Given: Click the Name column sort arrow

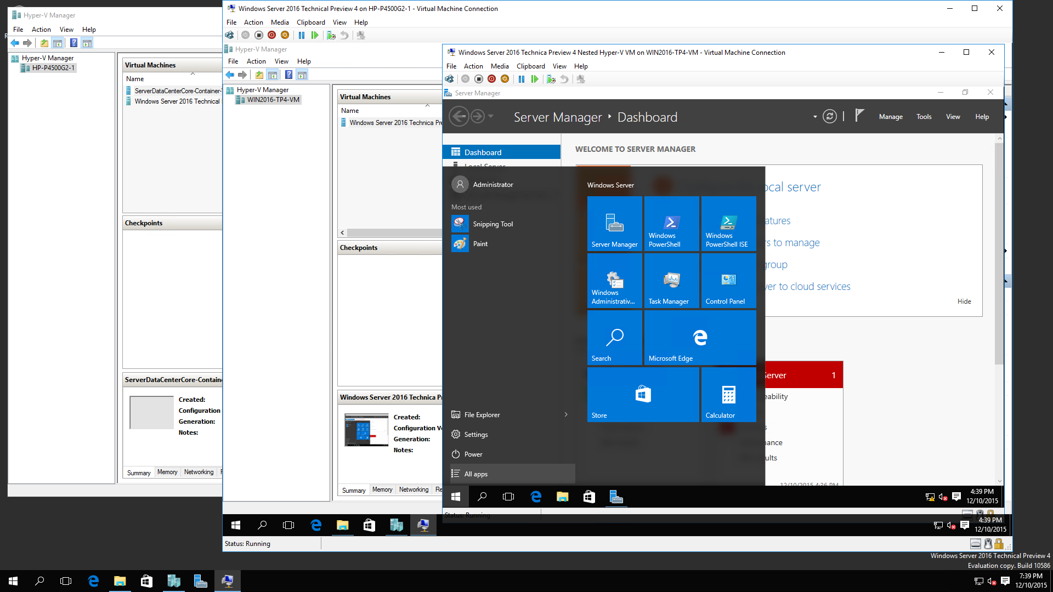Looking at the screenshot, I should (428, 105).
